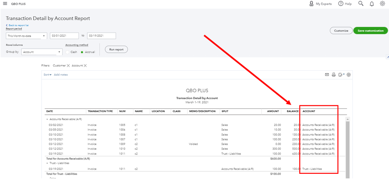Click the Run report button
Screen dimensions: 389x180
[117, 49]
